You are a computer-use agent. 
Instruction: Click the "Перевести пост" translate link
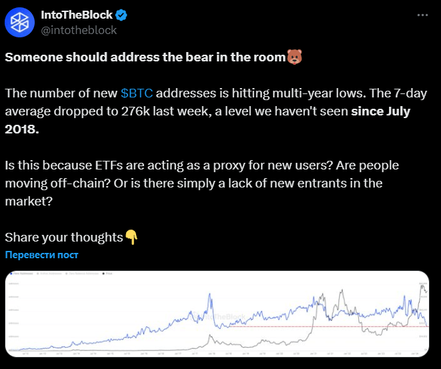tap(41, 255)
